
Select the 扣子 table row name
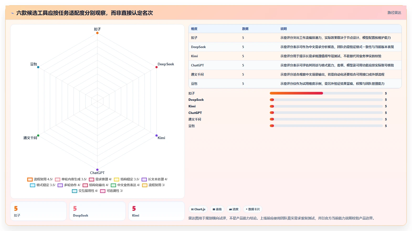(x=194, y=38)
